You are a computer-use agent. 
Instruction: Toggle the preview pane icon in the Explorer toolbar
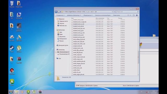pyautogui.click(x=133, y=15)
